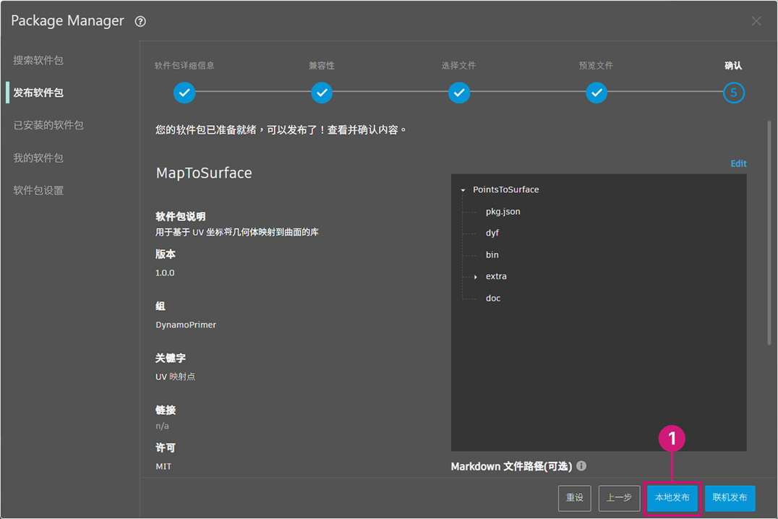Select the 兼容性 step checkmark circle

pyautogui.click(x=322, y=93)
